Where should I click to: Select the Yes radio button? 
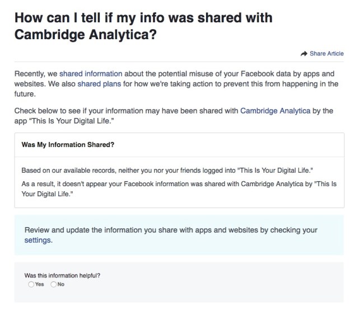31,284
